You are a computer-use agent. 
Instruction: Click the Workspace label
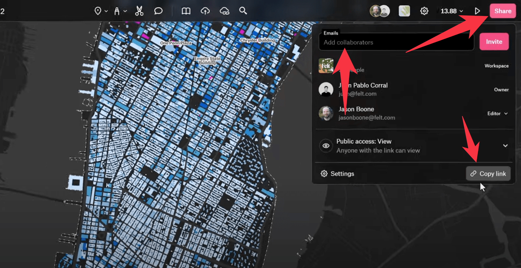coord(497,66)
